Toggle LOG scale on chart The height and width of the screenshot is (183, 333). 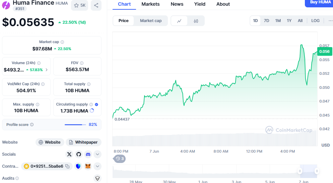pyautogui.click(x=315, y=21)
